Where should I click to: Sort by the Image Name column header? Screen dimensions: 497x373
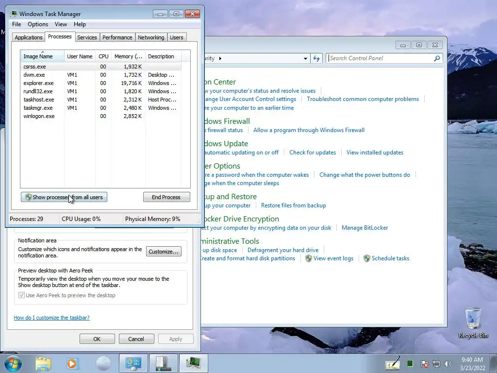click(42, 56)
